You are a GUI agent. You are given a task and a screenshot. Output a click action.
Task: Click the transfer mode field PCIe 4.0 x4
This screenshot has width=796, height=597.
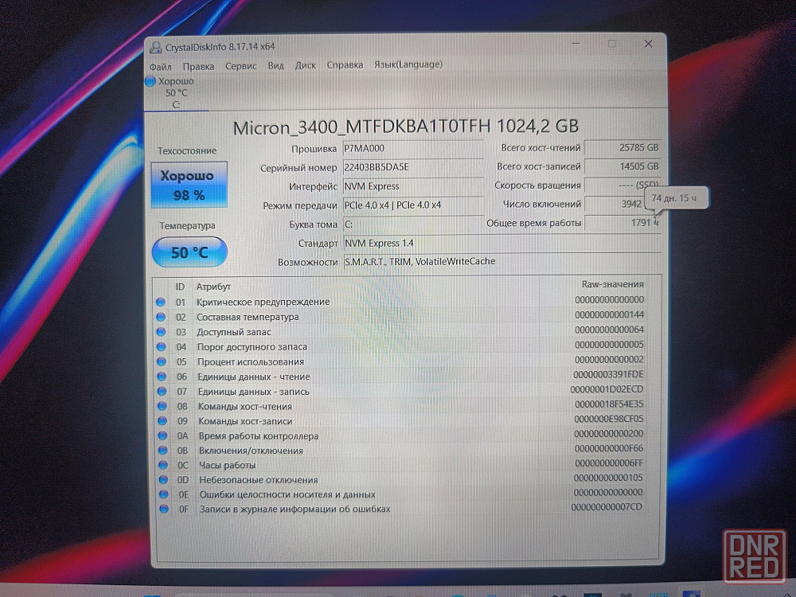tap(412, 205)
